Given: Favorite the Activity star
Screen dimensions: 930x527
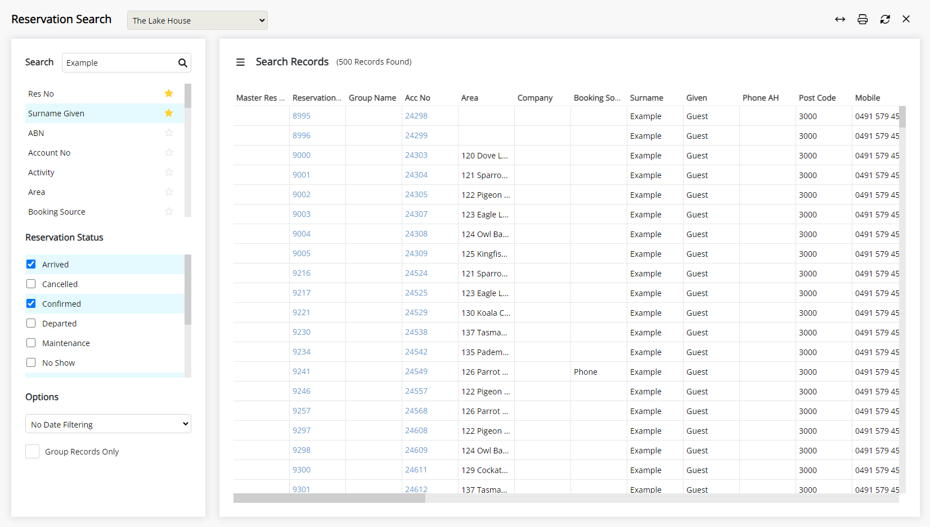Looking at the screenshot, I should tap(169, 172).
